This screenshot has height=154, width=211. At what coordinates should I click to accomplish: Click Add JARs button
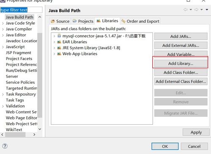181,36
